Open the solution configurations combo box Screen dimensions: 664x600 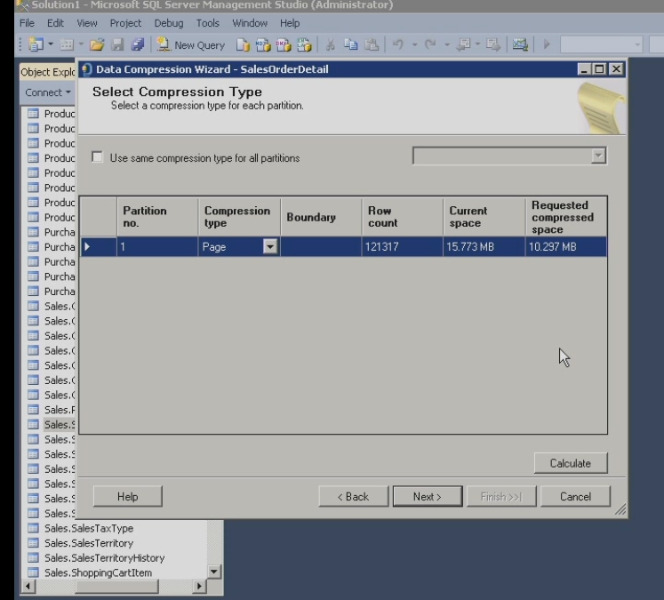(x=601, y=44)
